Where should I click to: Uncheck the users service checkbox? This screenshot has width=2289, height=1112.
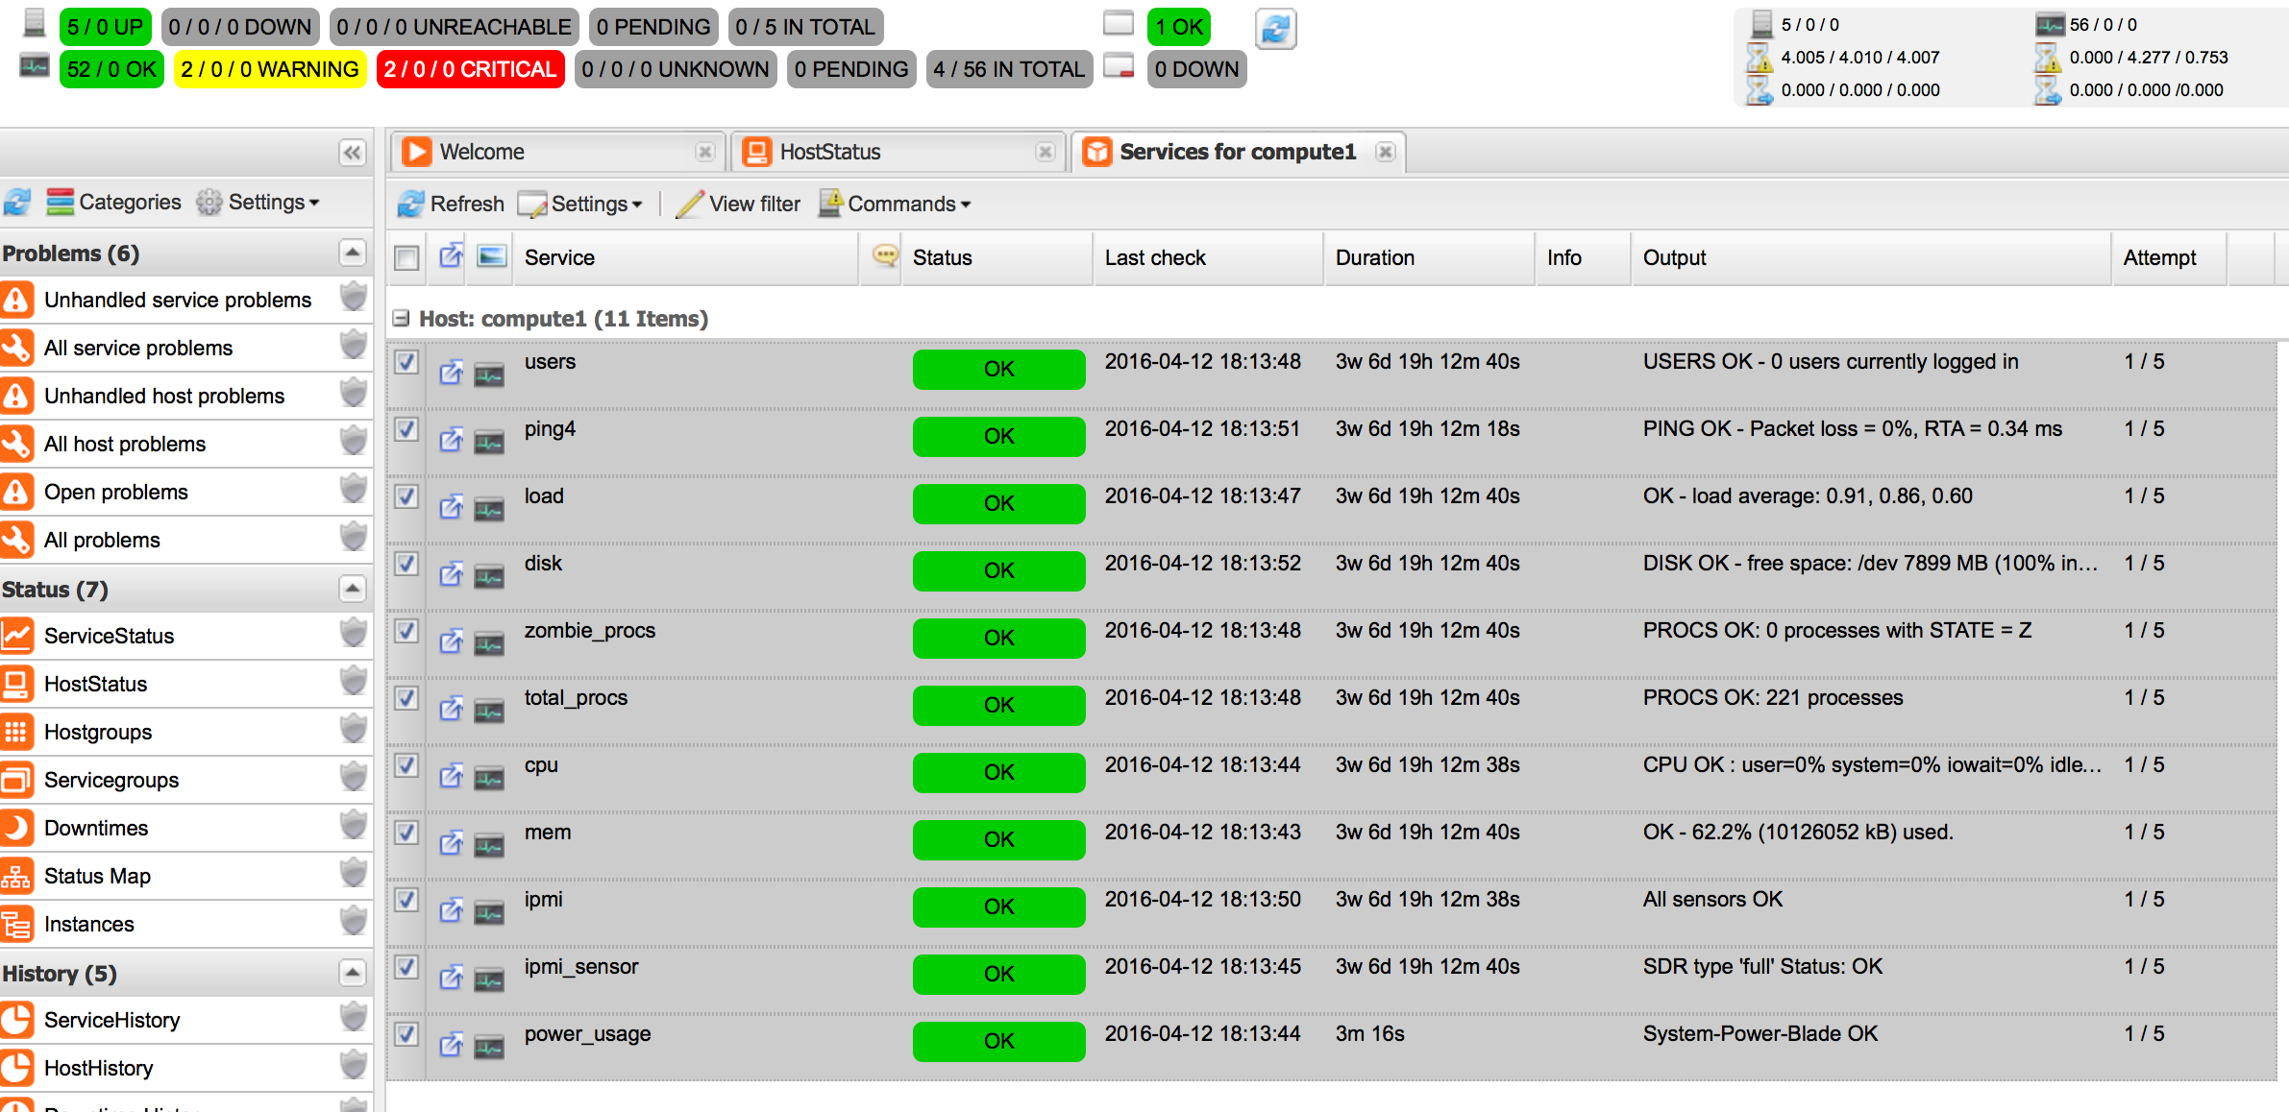[x=407, y=362]
